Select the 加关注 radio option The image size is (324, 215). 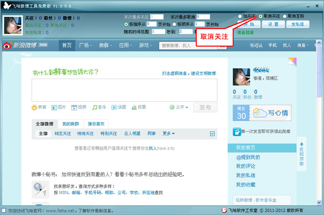click(x=239, y=16)
